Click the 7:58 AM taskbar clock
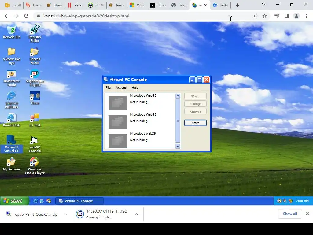 (x=302, y=201)
